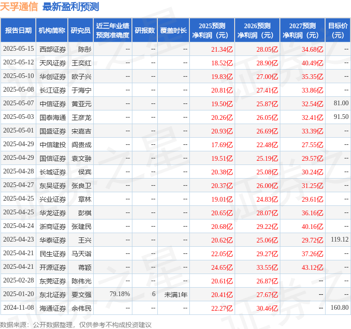Select the 华泰证券 target price 119.12

340,240
